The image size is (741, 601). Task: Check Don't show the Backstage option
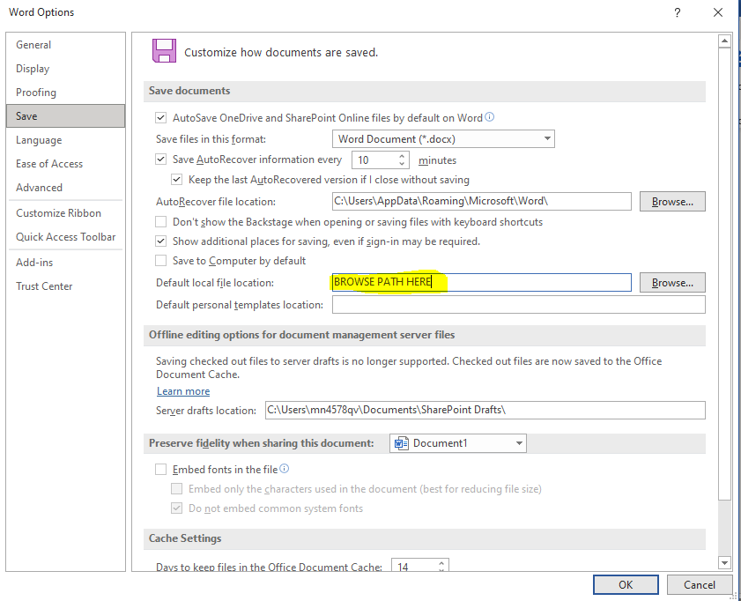161,222
